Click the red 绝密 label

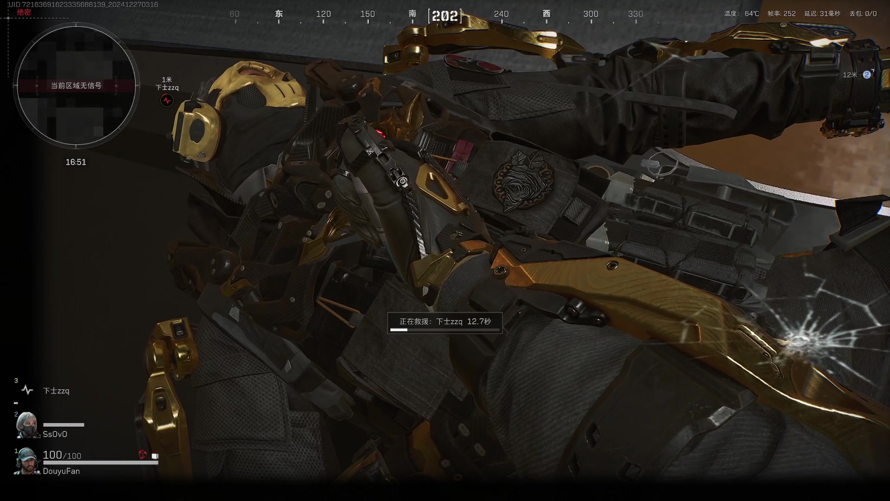coord(24,13)
